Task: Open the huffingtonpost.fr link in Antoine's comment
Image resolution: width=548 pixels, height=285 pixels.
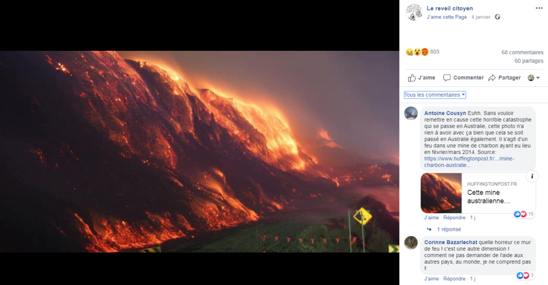Action: click(469, 162)
